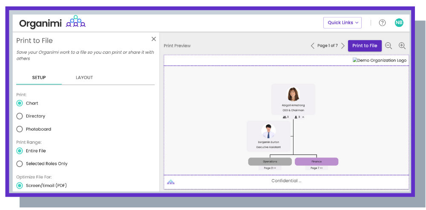Click the Demo Organization Logo placeholder

(x=380, y=60)
